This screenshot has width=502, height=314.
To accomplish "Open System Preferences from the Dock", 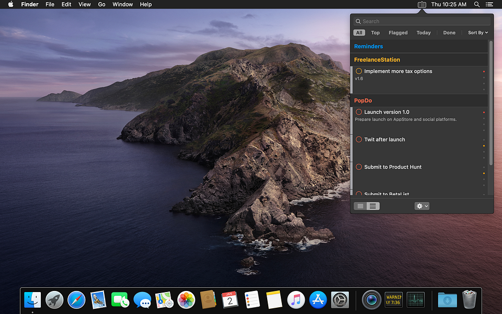I will tap(340, 300).
